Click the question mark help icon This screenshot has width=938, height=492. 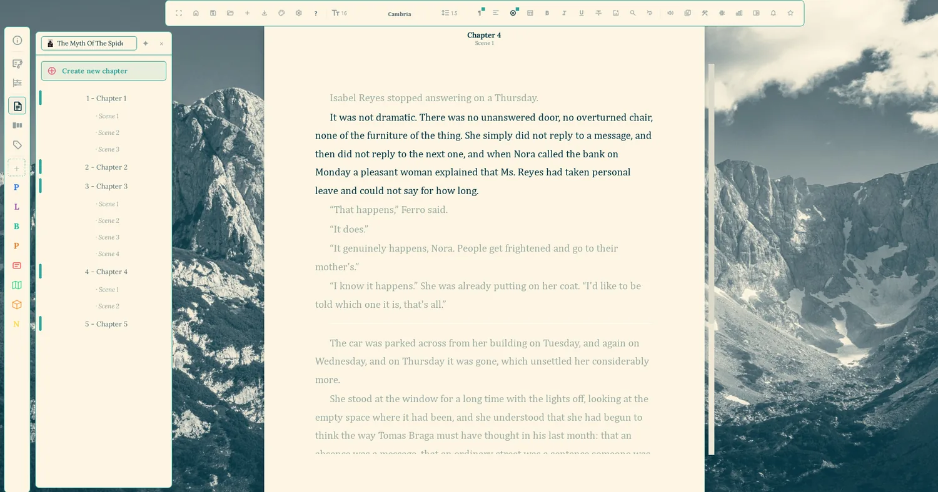click(x=316, y=13)
